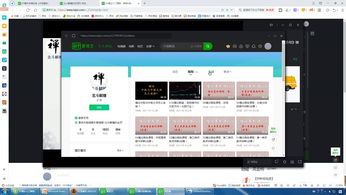346x195 pixels.
Task: Click the 关注 follow button
Action: [x=99, y=107]
